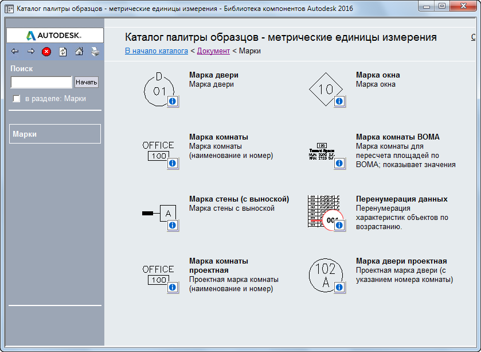Open info for Марка стены (с выноской)
Viewport: 481px width, 352px height.
pyautogui.click(x=173, y=225)
